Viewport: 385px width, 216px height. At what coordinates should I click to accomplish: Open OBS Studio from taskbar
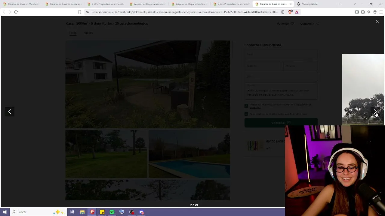[132, 212]
